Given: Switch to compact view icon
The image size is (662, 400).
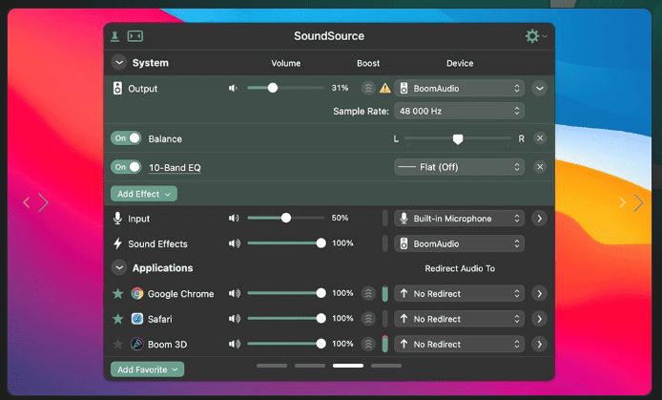Looking at the screenshot, I should pos(135,36).
